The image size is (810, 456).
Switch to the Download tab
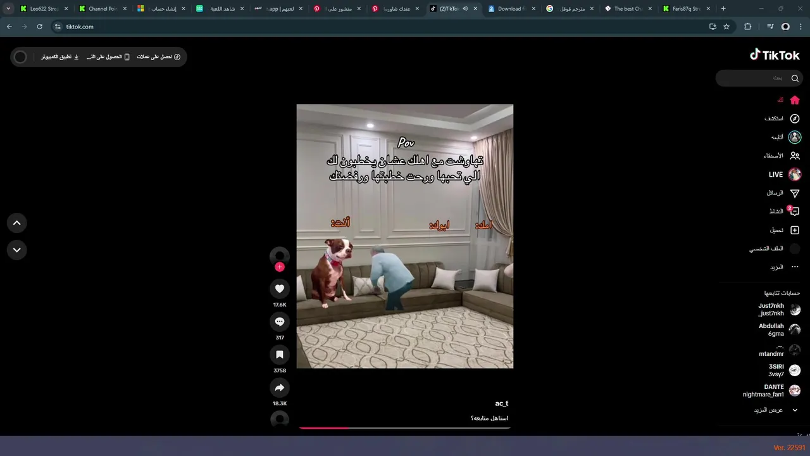pos(511,9)
